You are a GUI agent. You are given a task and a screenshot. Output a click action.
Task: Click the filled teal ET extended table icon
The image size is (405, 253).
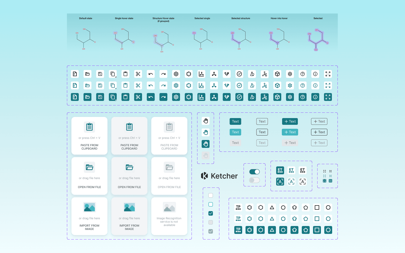[x=280, y=170]
